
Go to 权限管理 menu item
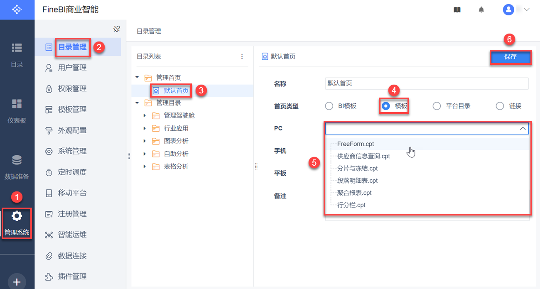click(x=72, y=88)
